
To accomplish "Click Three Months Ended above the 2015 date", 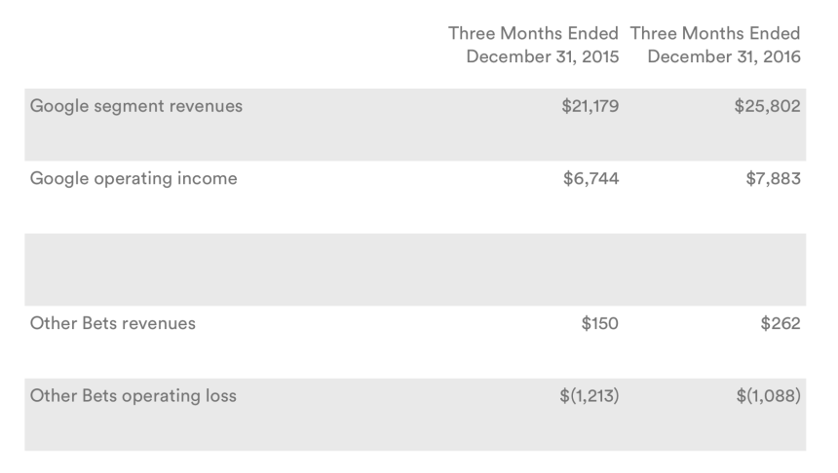I will 533,33.
